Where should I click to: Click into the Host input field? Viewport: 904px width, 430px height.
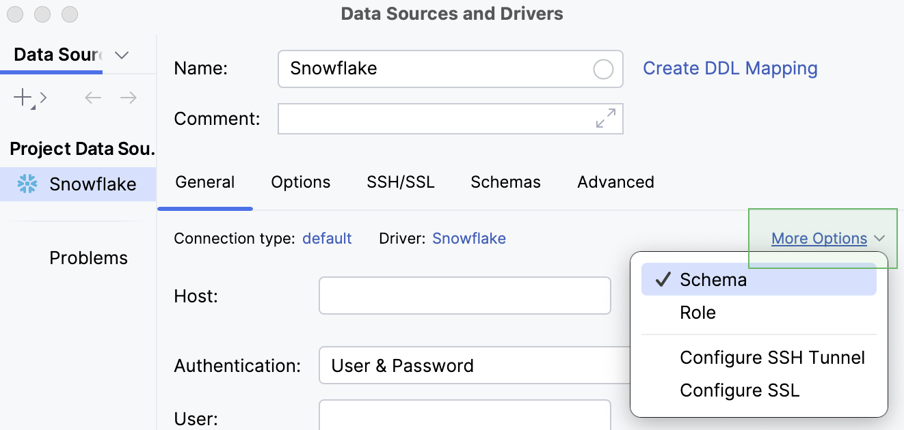tap(464, 296)
